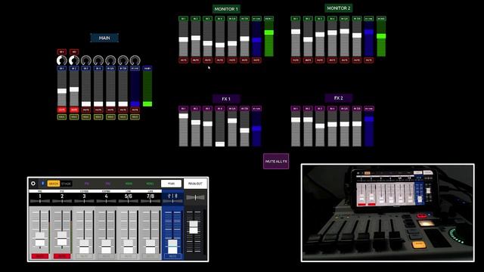Image resolution: width=484 pixels, height=272 pixels.
Task: Mute channel 4 in mixer app
Action: click(x=106, y=256)
